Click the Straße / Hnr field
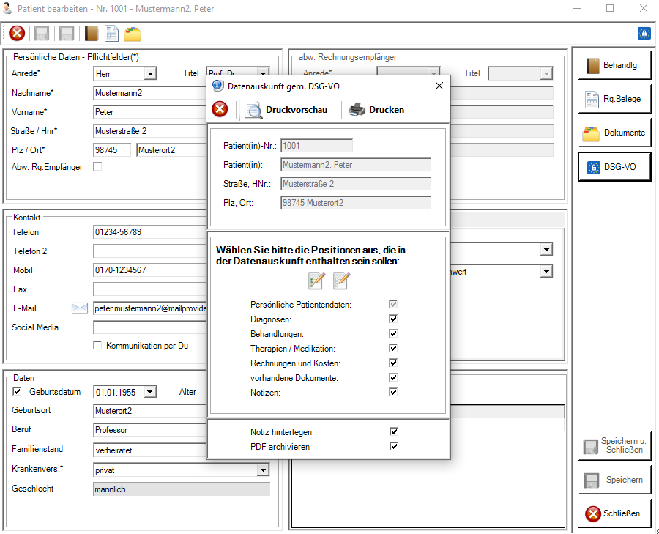Image resolution: width=659 pixels, height=534 pixels. (150, 131)
